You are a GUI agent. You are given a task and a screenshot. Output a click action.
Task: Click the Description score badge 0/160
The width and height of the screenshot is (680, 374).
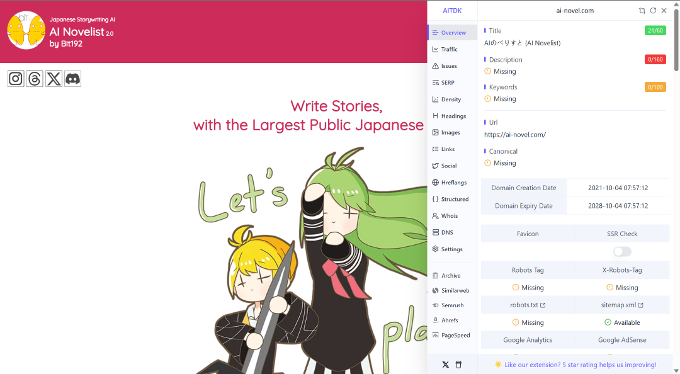pos(655,59)
